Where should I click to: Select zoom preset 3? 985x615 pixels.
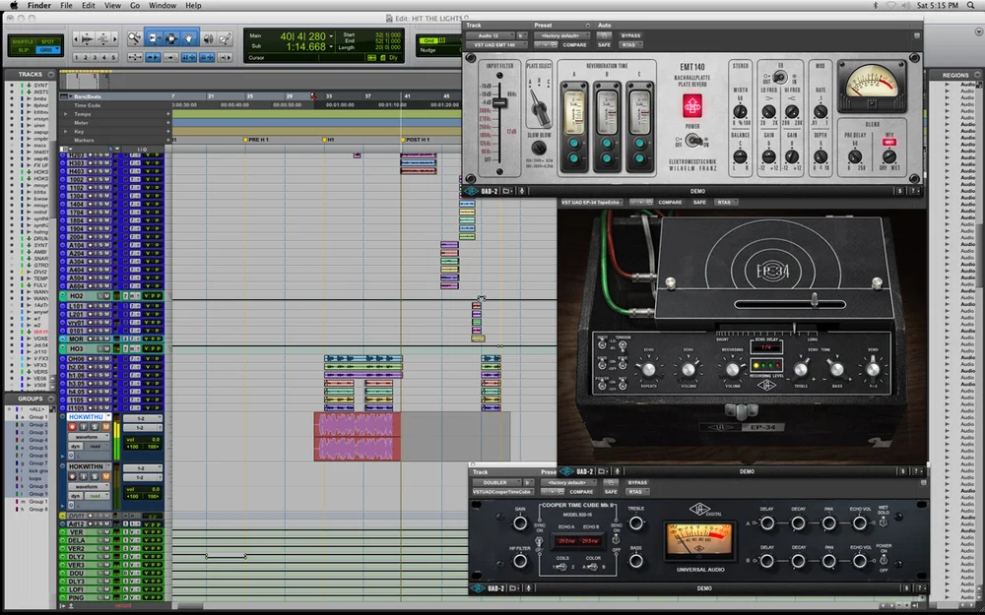pyautogui.click(x=96, y=57)
